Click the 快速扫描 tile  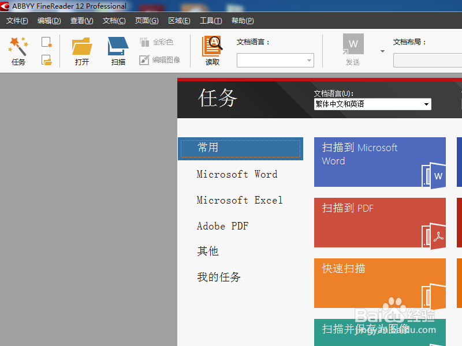tap(380, 283)
